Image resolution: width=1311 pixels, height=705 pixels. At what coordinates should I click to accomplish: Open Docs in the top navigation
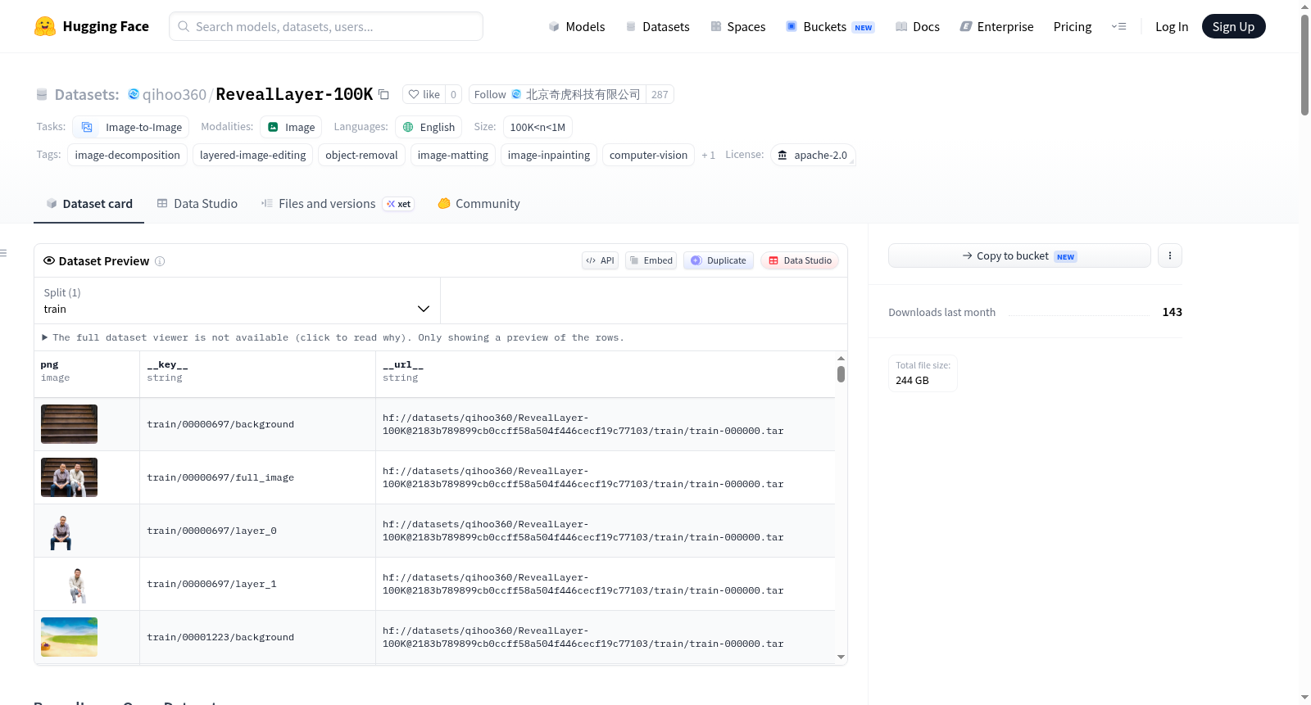click(x=918, y=26)
